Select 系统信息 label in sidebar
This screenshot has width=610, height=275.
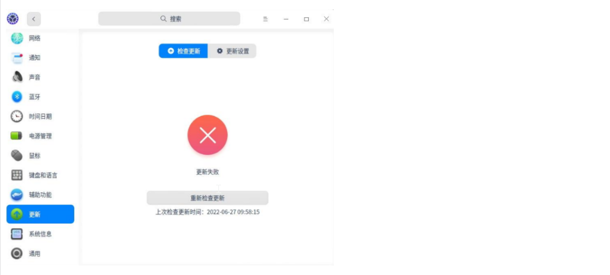pyautogui.click(x=40, y=234)
